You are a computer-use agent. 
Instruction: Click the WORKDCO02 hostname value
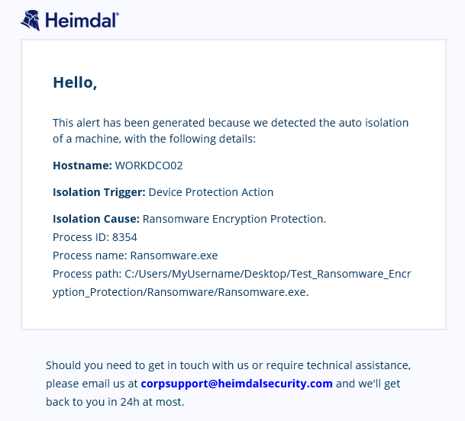click(149, 166)
